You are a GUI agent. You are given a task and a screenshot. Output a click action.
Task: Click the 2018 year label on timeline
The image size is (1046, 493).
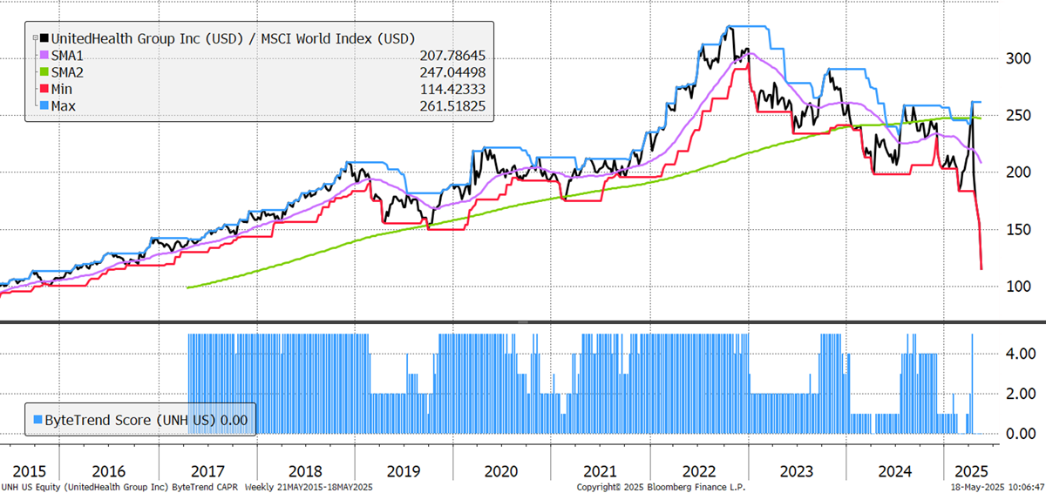304,470
